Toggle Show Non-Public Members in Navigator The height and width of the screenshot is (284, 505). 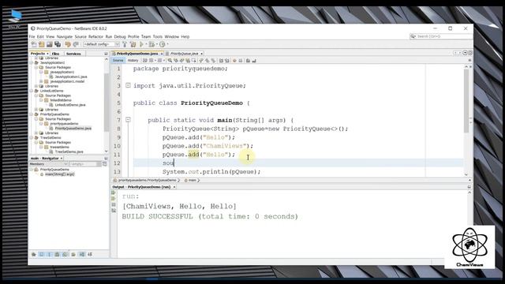pos(57,254)
